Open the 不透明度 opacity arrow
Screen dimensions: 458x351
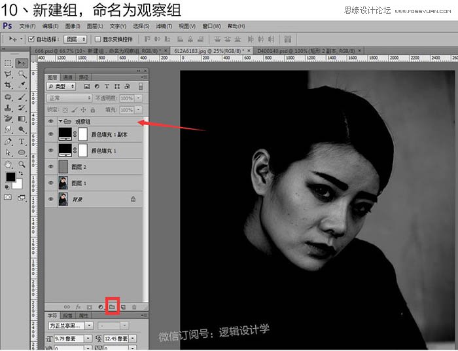[139, 98]
